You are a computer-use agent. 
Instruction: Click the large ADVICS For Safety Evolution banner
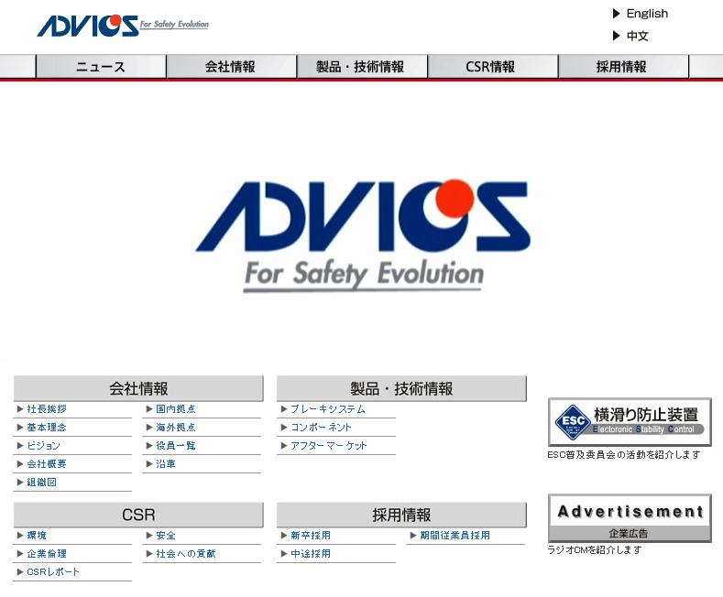(363, 236)
